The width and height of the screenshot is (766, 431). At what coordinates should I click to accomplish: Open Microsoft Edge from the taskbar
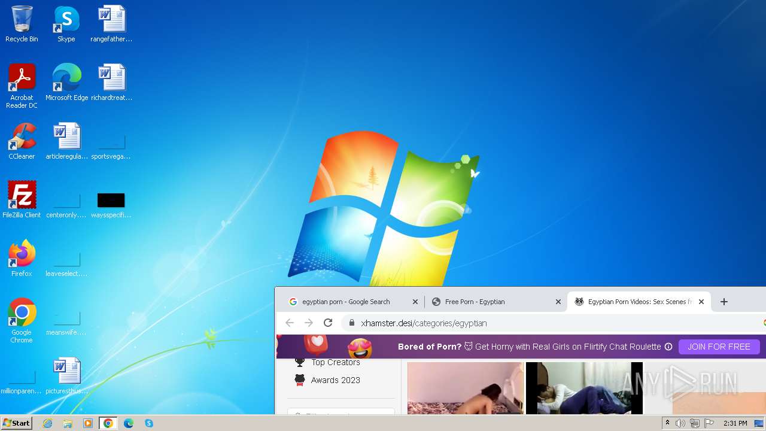[x=129, y=423]
